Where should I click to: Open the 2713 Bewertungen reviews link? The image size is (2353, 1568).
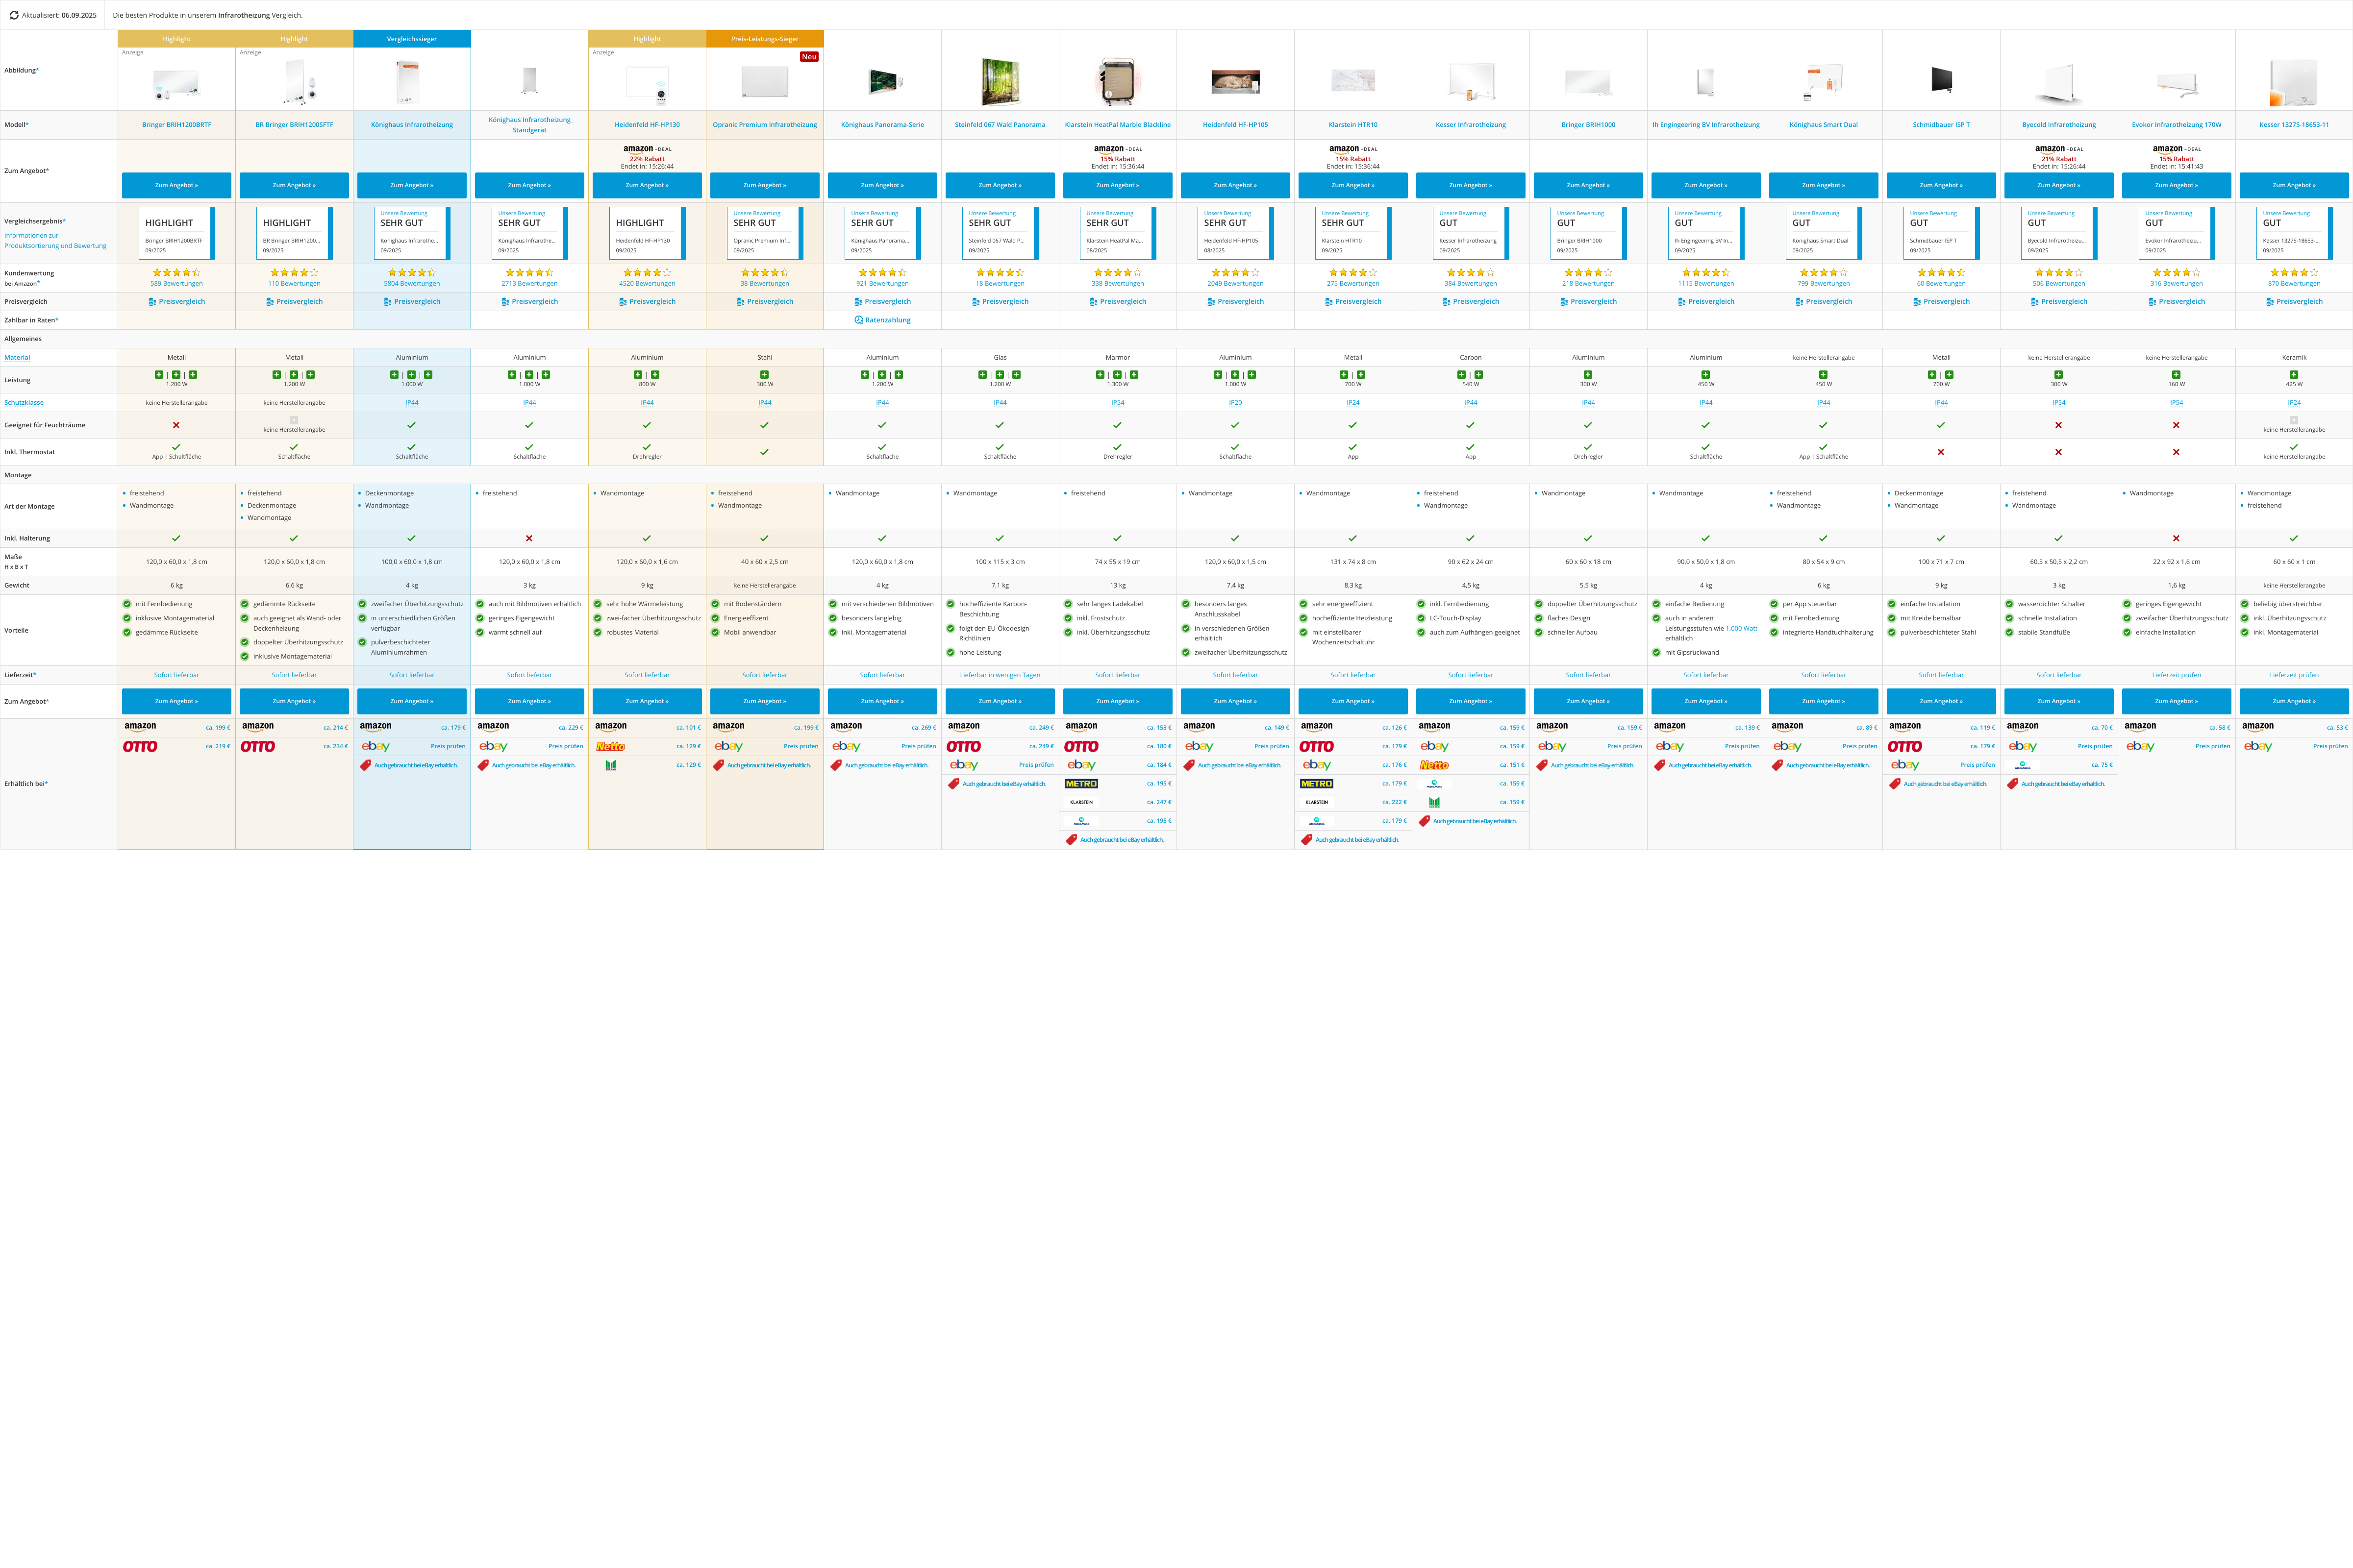tap(529, 283)
